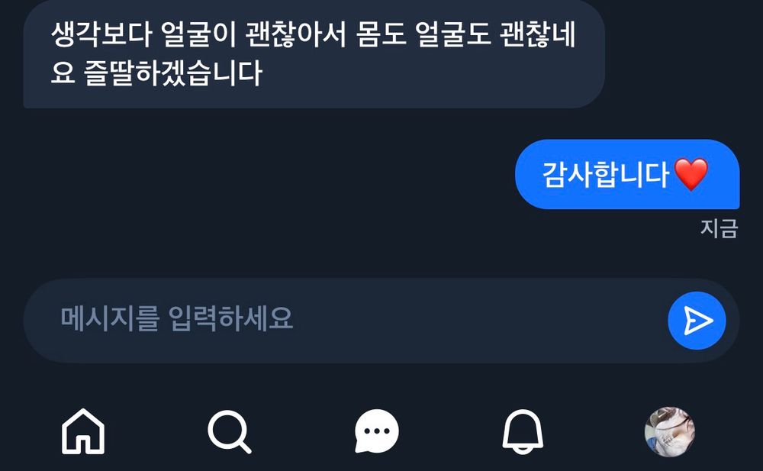Select the alerts tab with bell

pos(523,431)
